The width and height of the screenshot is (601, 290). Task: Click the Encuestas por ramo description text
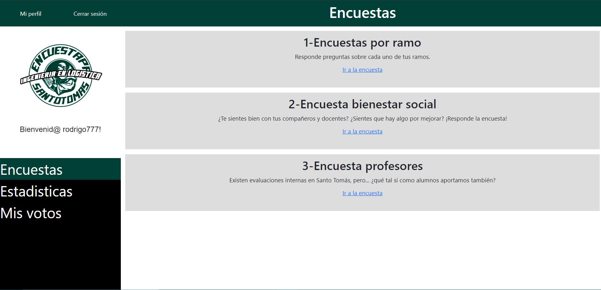click(362, 57)
